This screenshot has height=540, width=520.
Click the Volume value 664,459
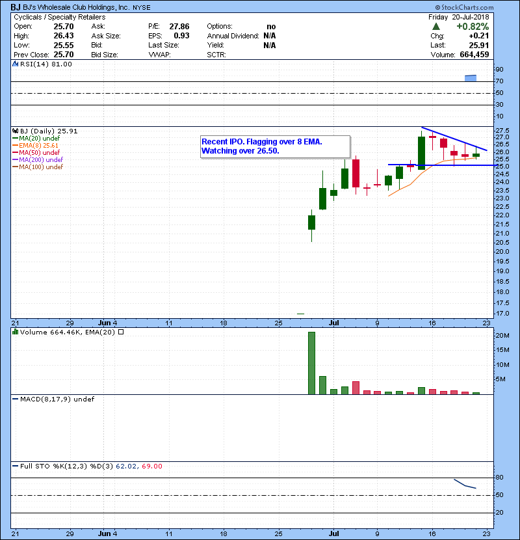tap(474, 55)
